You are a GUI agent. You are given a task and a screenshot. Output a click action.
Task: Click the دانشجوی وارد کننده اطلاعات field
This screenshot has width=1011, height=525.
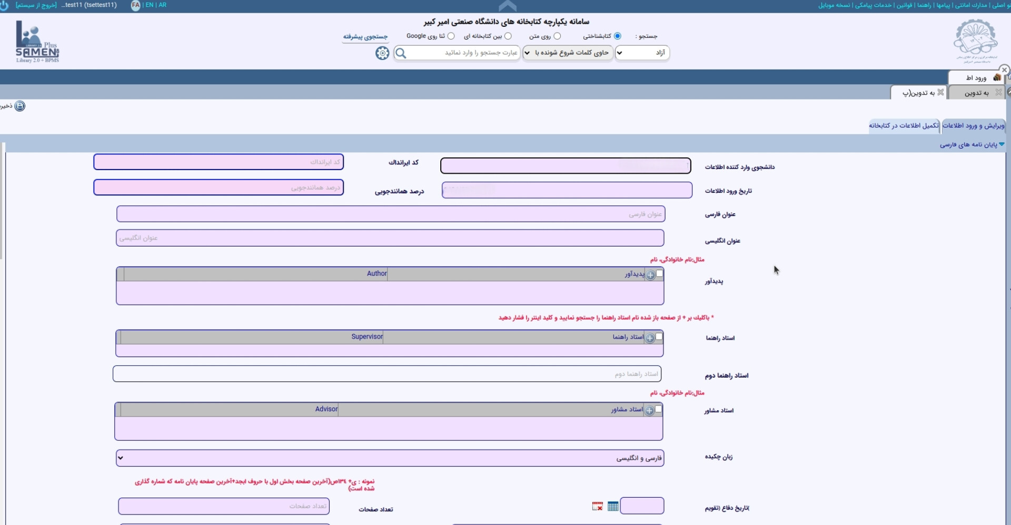coord(566,166)
